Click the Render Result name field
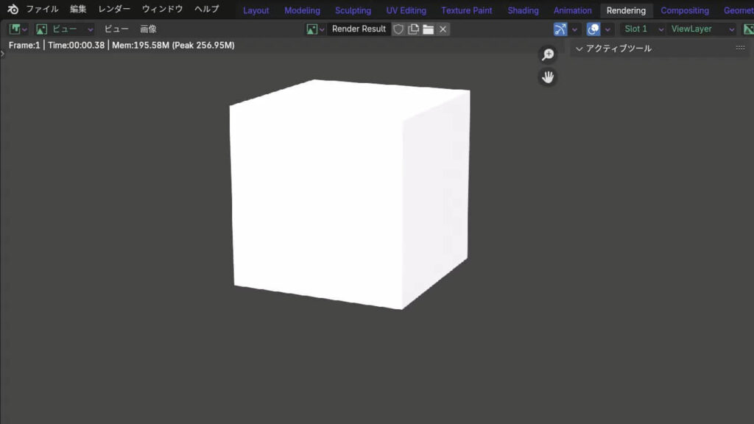 pyautogui.click(x=359, y=29)
